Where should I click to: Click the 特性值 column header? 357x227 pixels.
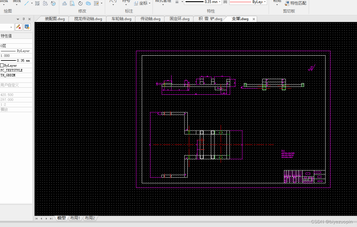coord(16,36)
